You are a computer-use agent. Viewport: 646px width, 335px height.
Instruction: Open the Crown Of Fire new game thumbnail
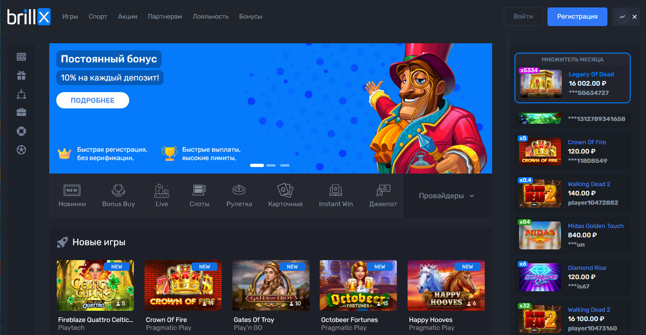point(183,285)
